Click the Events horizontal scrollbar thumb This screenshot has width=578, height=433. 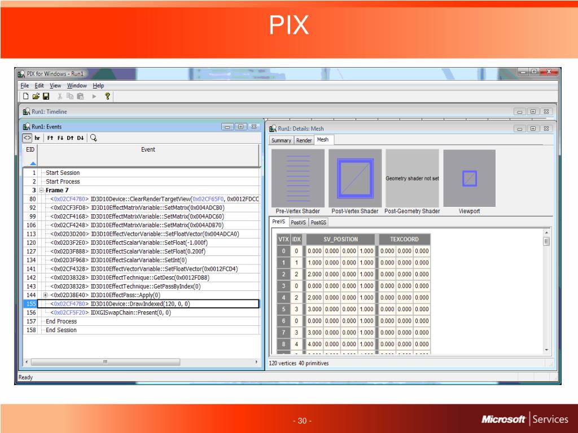click(x=106, y=363)
